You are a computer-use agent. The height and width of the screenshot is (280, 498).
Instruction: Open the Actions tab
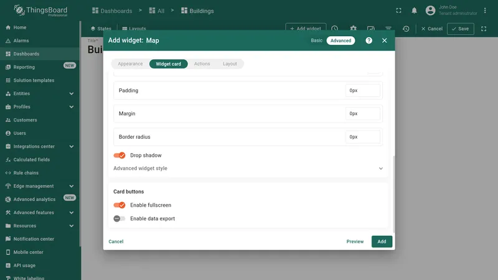202,64
